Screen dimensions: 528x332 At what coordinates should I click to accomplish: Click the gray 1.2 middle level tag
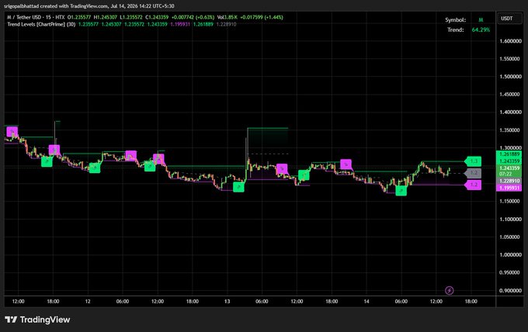coord(473,173)
